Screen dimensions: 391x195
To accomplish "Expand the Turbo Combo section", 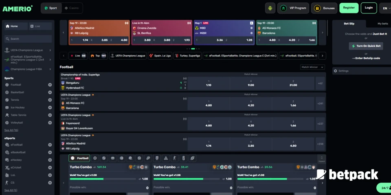I will [321, 159].
